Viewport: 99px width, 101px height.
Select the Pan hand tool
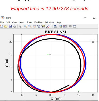click(34, 26)
